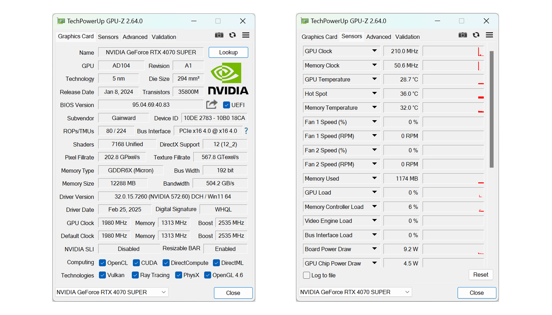
Task: Toggle the Ray Tracing checkbox
Action: [135, 275]
